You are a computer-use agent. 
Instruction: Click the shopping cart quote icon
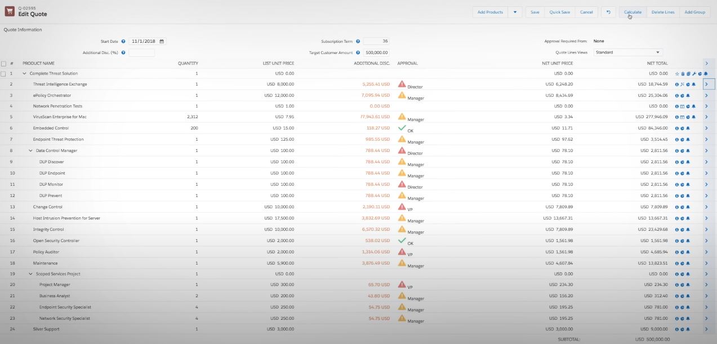10,11
